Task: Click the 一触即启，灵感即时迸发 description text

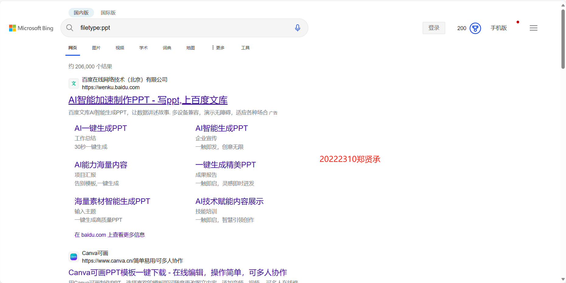Action: [x=225, y=183]
